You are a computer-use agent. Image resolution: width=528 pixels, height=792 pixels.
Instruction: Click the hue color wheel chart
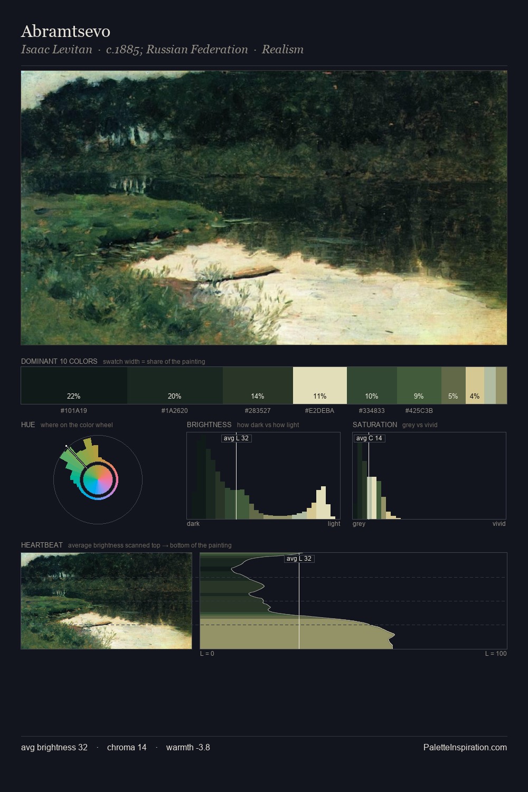(x=98, y=479)
